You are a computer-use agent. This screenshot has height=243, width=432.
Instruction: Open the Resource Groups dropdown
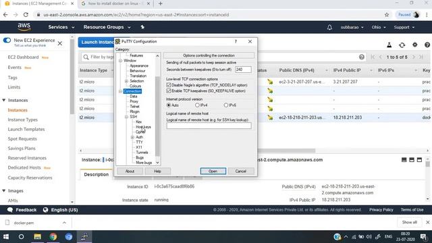point(107,27)
